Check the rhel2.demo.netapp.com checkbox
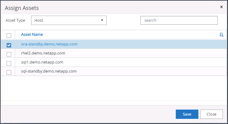Image resolution: width=228 pixels, height=124 pixels. pos(9,54)
